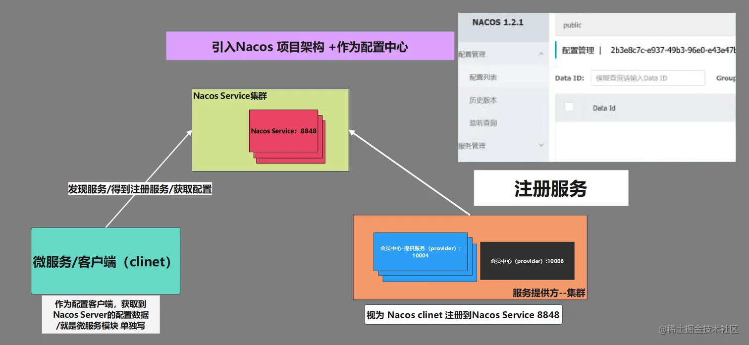The width and height of the screenshot is (749, 345).
Task: Click the 配置管理 page heading
Action: tap(578, 51)
